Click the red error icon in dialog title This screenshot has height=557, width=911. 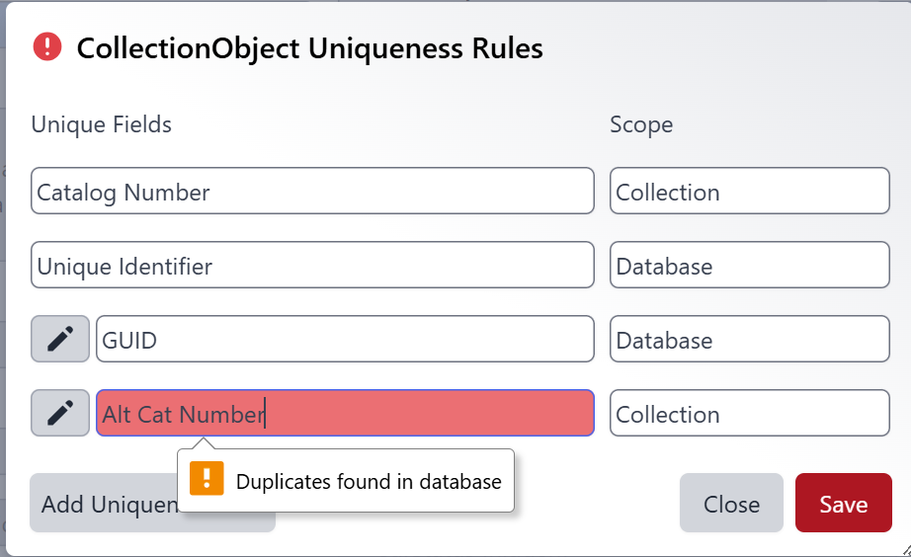(46, 46)
